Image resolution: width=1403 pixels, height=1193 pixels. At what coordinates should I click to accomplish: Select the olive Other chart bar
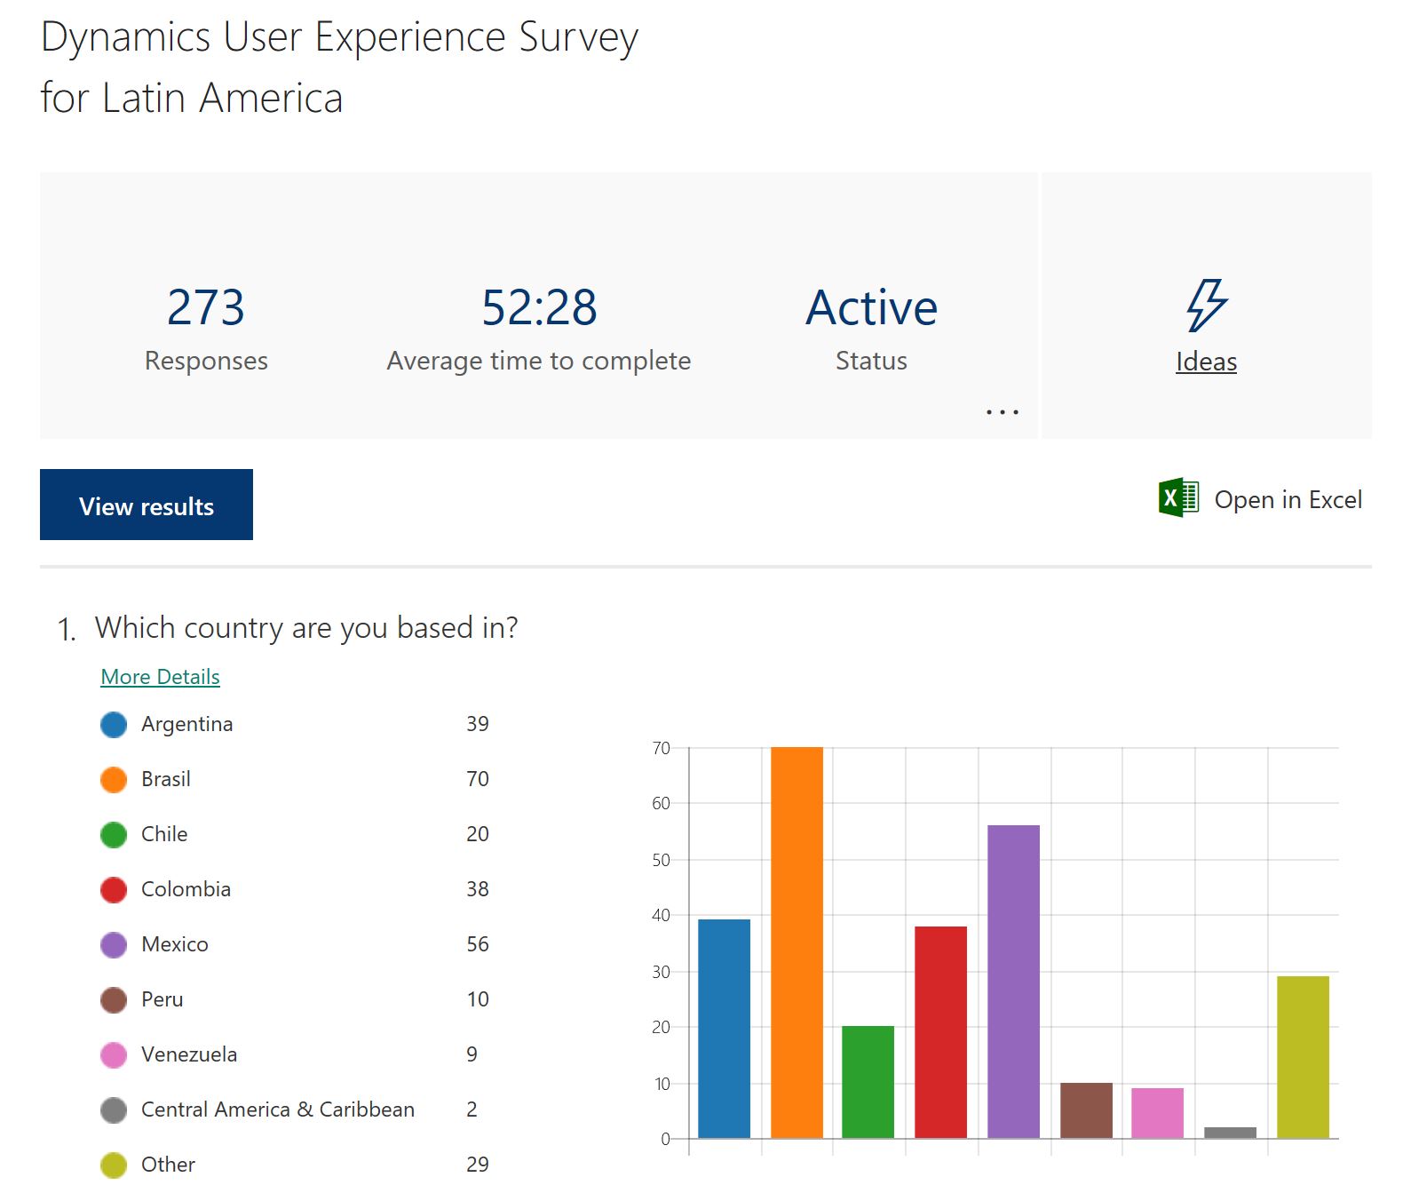click(1304, 1057)
